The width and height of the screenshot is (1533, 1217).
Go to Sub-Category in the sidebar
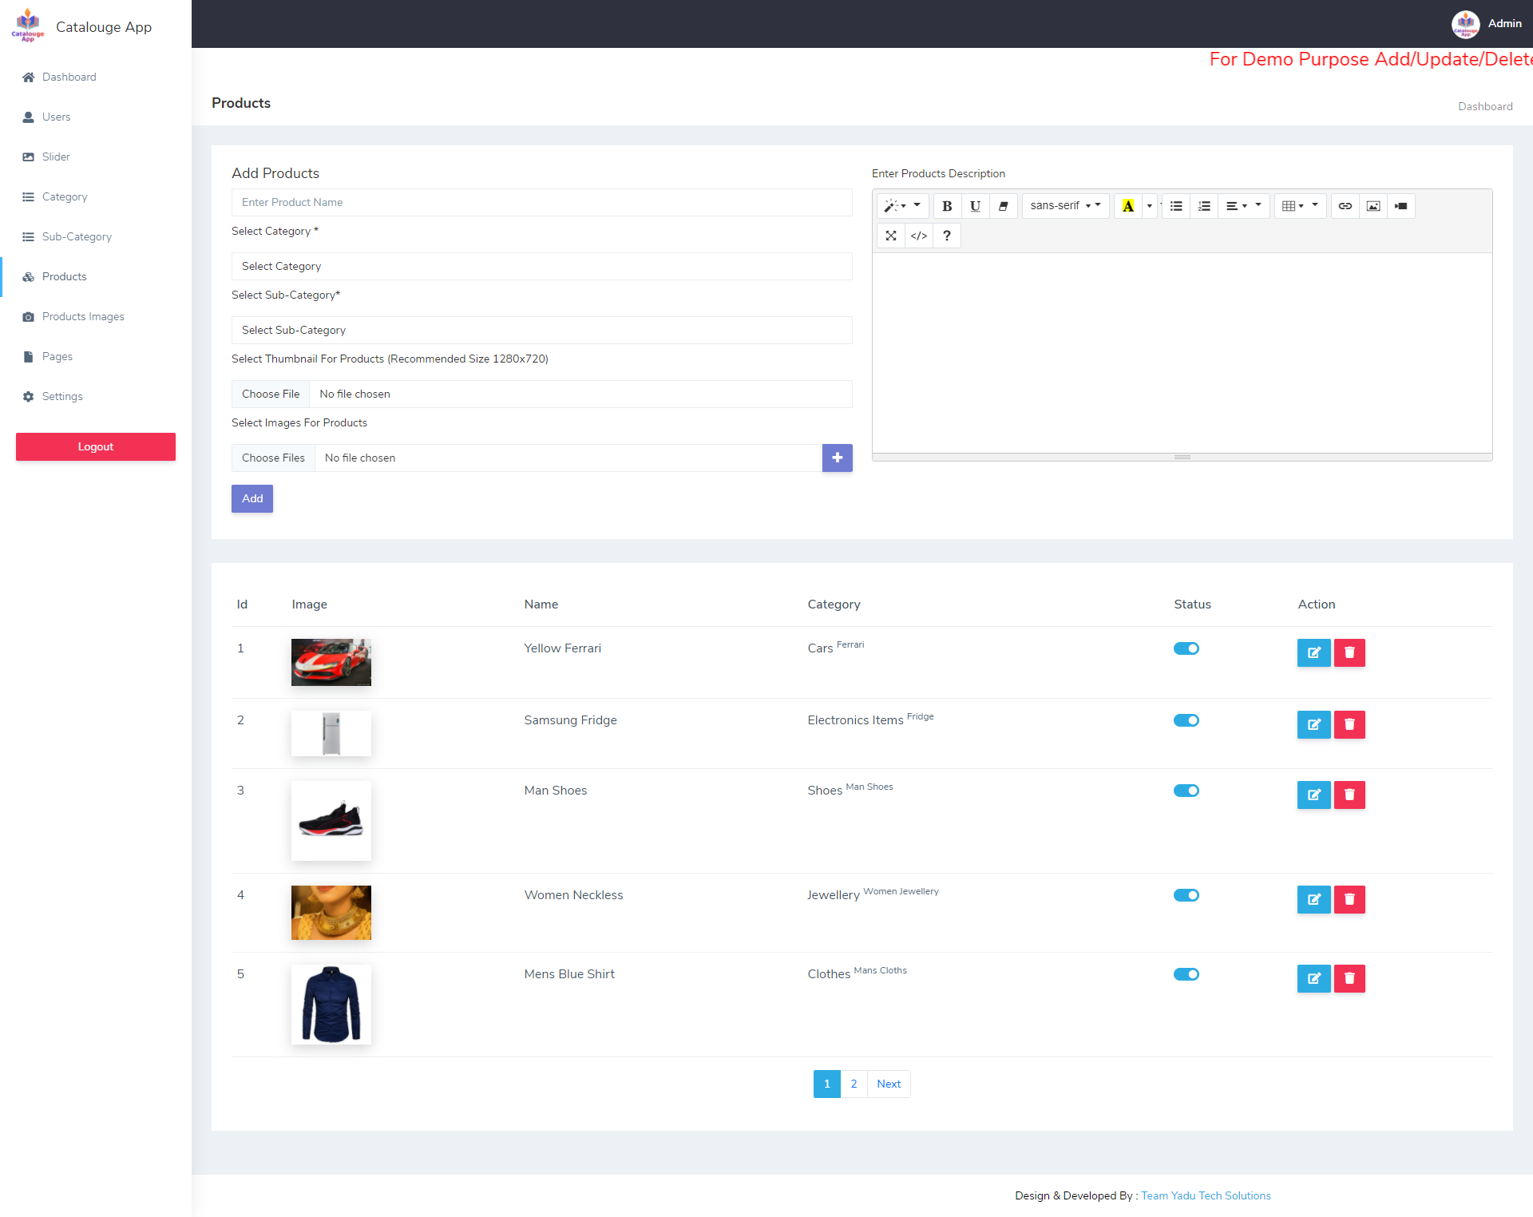click(x=77, y=236)
